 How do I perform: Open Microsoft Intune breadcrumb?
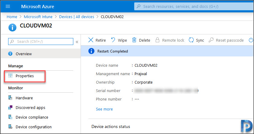point(38,17)
